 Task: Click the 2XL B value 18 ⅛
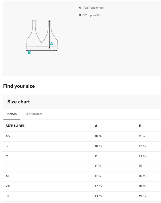tap(142, 186)
